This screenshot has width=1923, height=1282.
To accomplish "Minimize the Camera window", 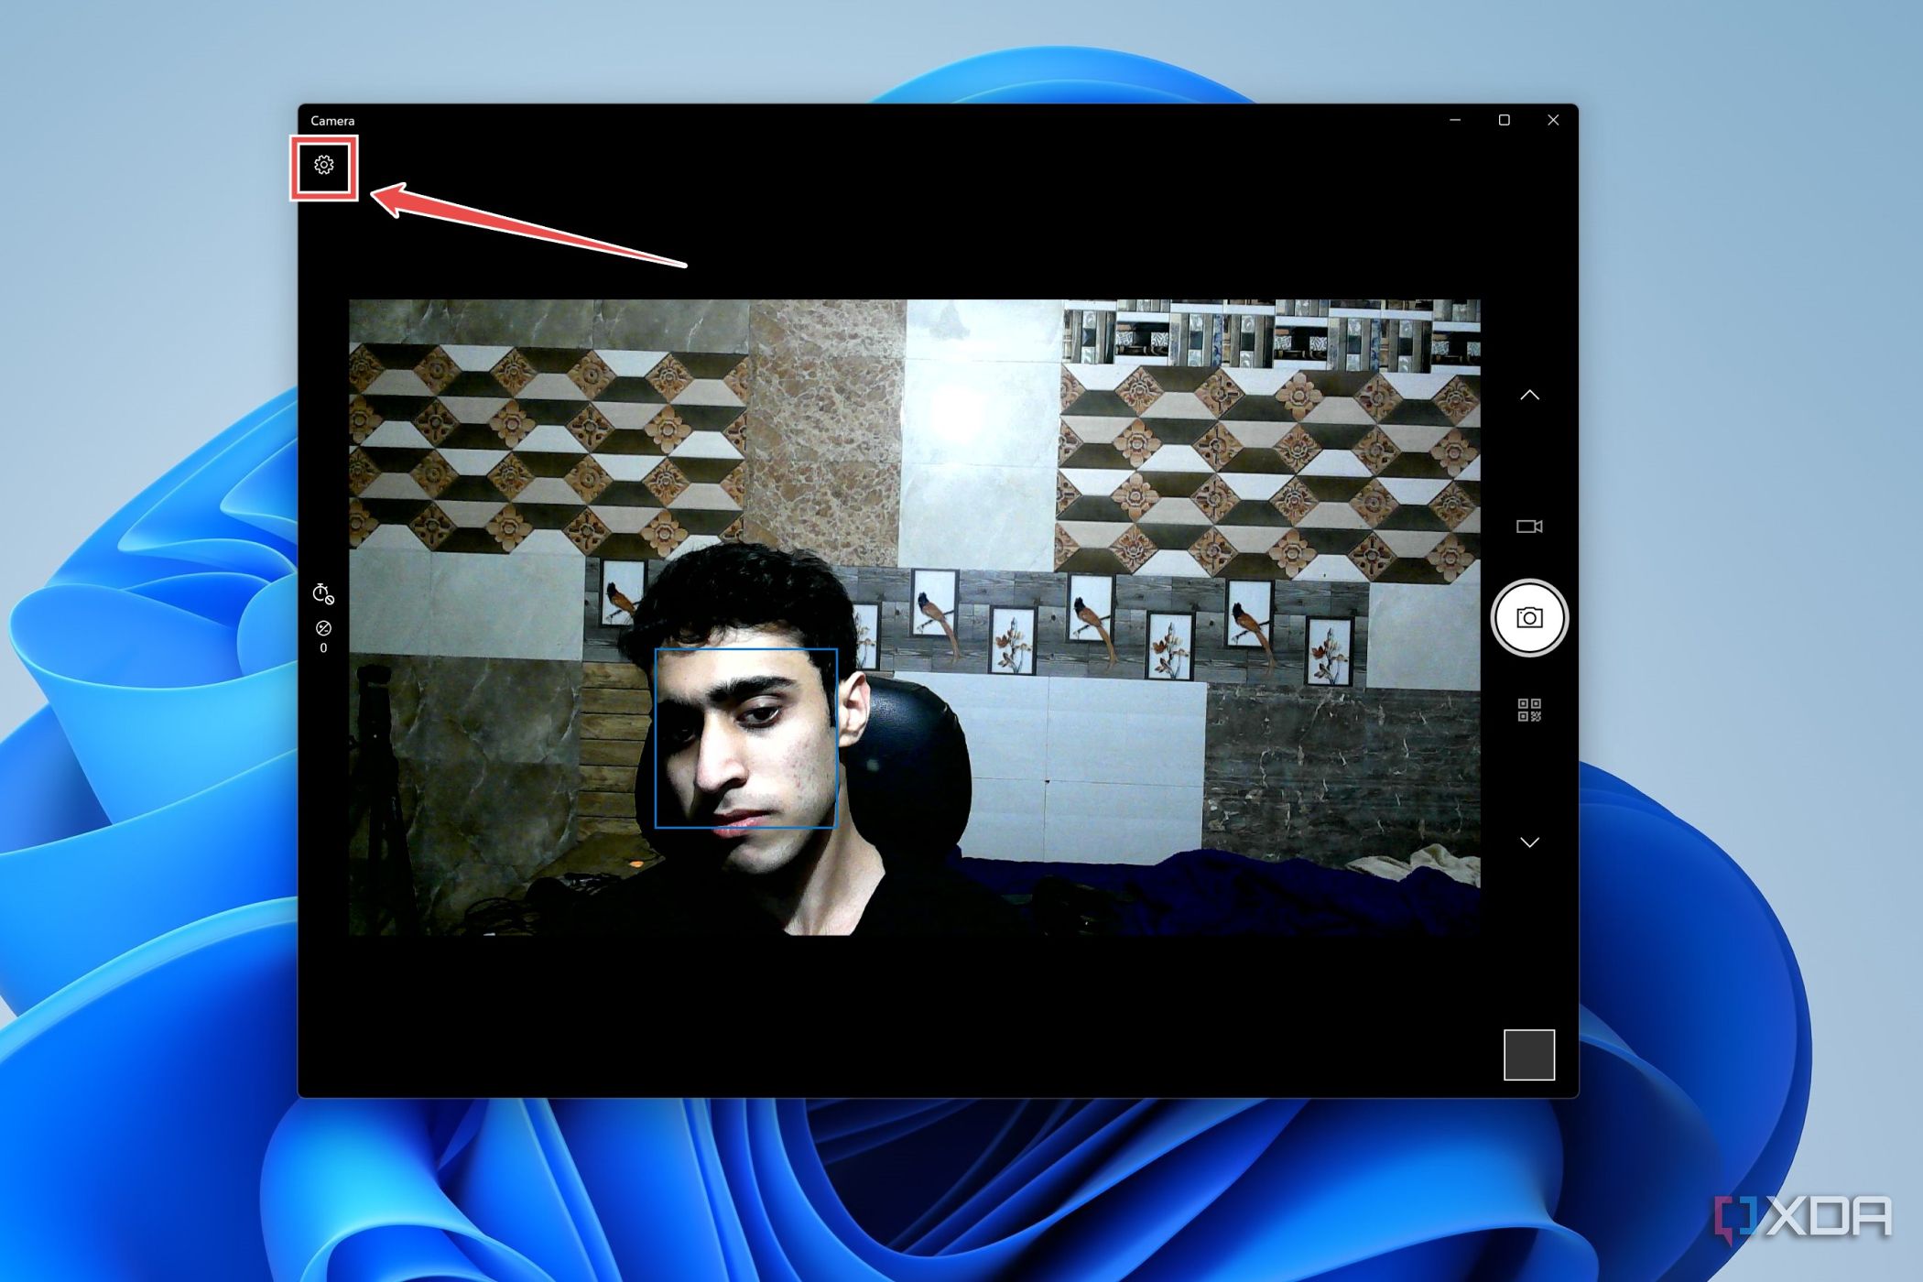I will coord(1454,119).
